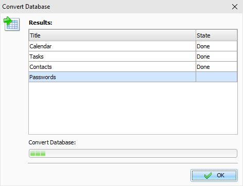The height and width of the screenshot is (186, 243).
Task: Click the Convert Database progress bar
Action: (x=133, y=154)
